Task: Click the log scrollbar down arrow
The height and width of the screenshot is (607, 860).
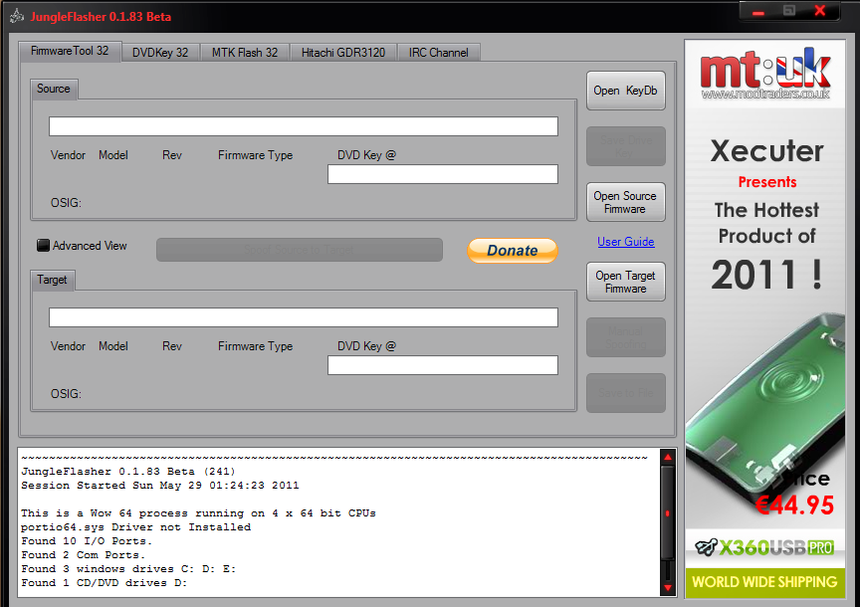Action: 668,588
